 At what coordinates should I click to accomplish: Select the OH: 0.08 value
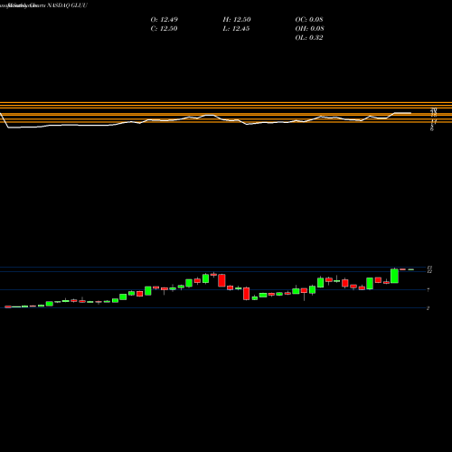pyautogui.click(x=309, y=28)
